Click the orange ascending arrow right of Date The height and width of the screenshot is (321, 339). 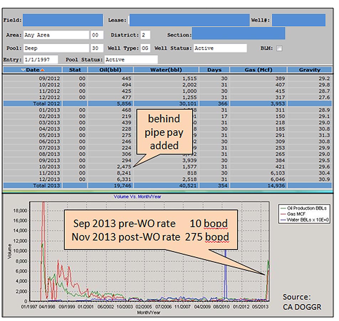43,70
